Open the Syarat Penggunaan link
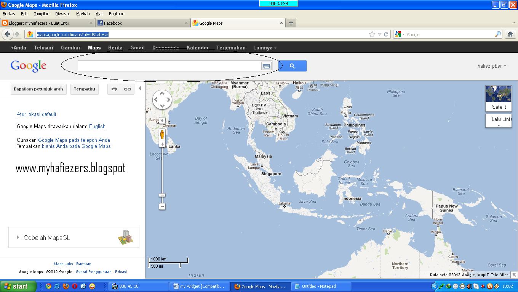Image resolution: width=518 pixels, height=292 pixels. click(94, 271)
